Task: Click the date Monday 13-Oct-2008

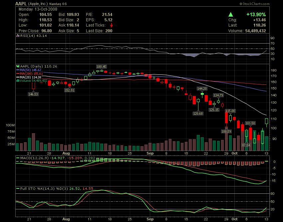Action: [x=38, y=9]
